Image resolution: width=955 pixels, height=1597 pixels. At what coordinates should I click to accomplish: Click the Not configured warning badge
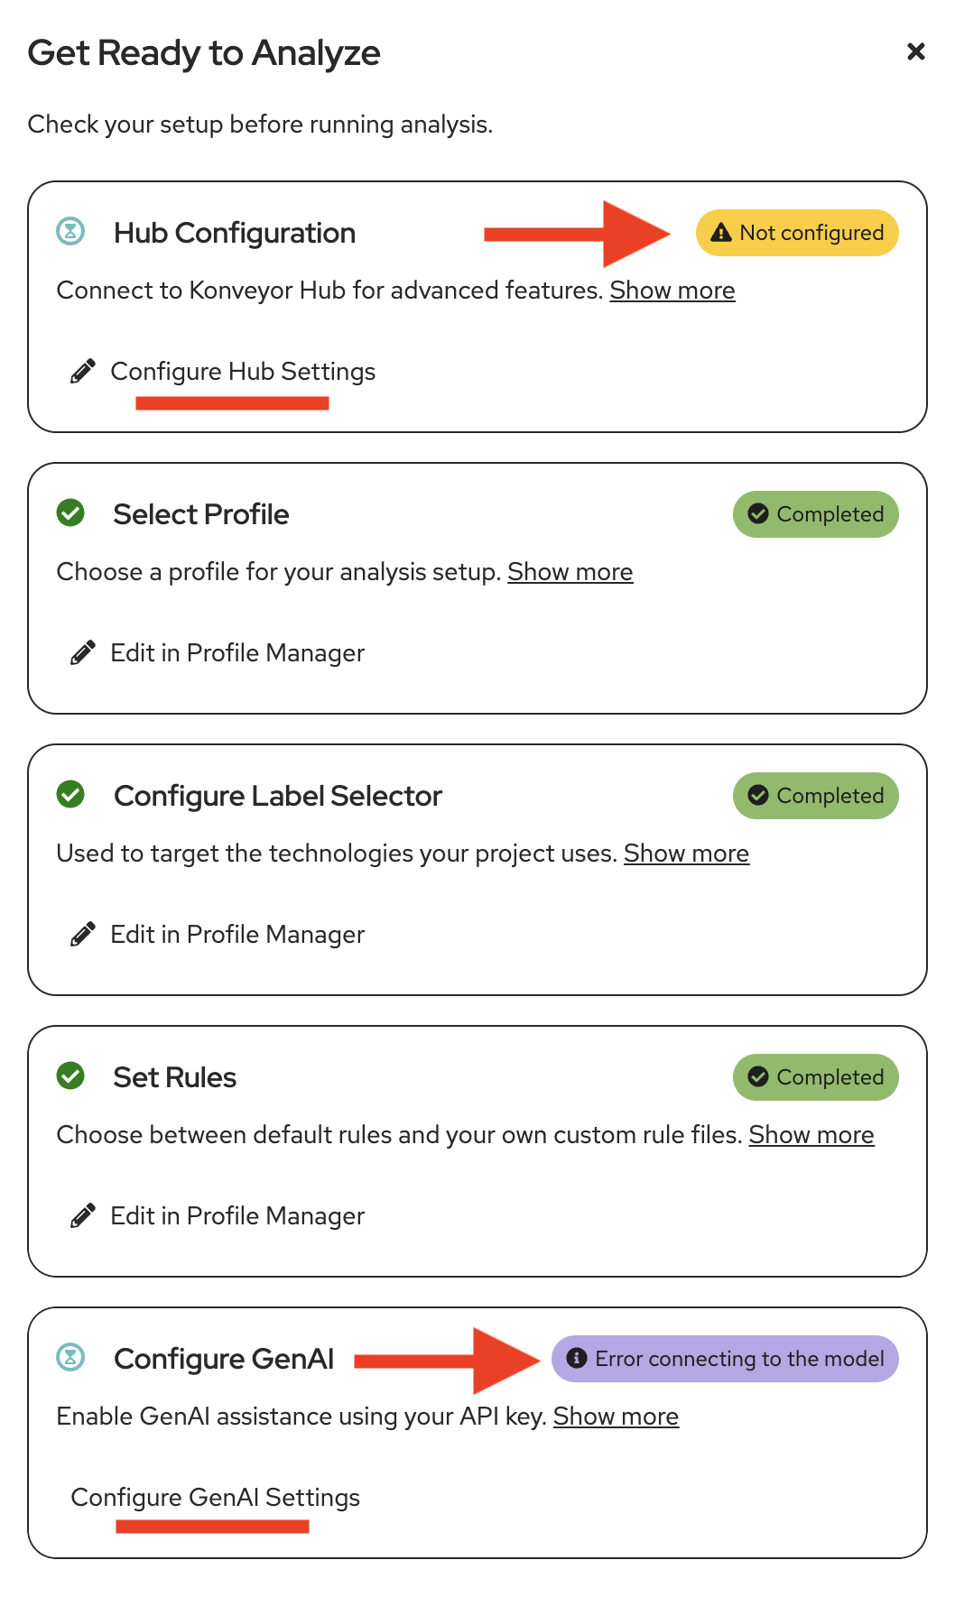[x=797, y=233]
